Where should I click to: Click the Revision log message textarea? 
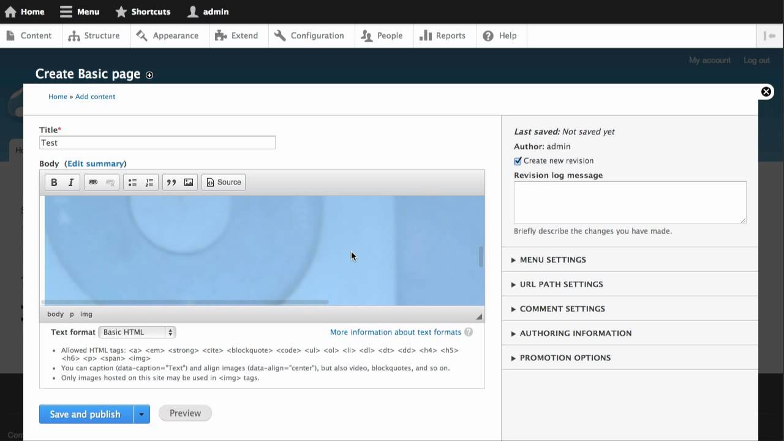coord(630,202)
